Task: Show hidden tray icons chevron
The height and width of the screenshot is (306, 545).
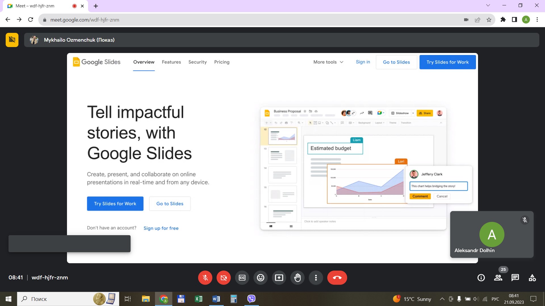Action: [442, 299]
